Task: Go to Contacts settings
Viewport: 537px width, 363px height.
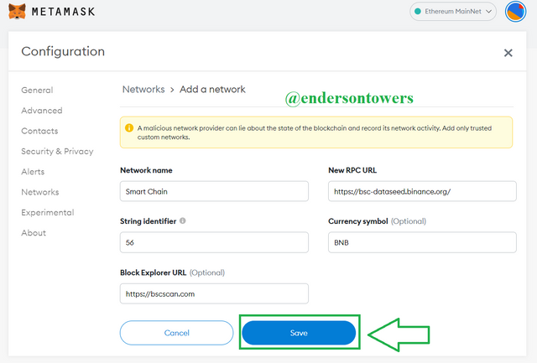Action: coord(39,131)
